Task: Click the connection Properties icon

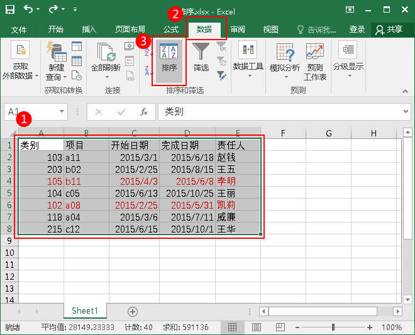Action: [130, 61]
